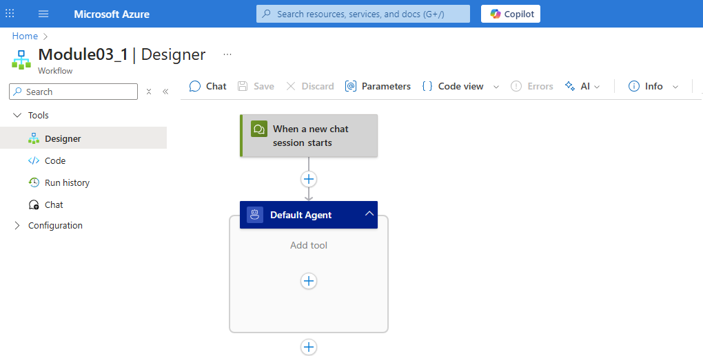The height and width of the screenshot is (358, 703).
Task: Click the 'Add tool' label
Action: click(x=309, y=245)
